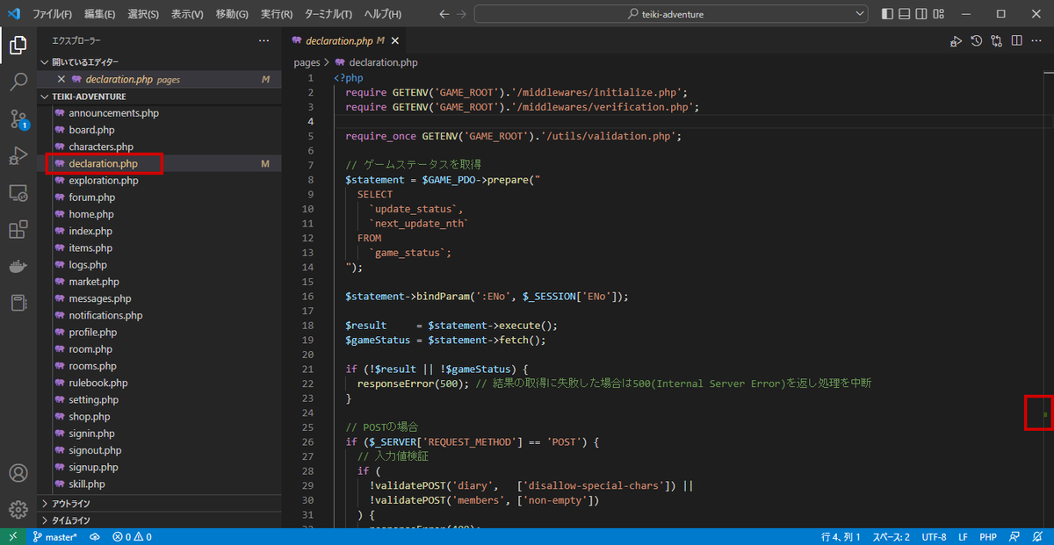Expand the アウトライン section
This screenshot has height=545, width=1054.
point(70,504)
